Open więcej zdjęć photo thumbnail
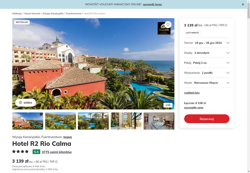The width and height of the screenshot is (250, 173). 159,121
